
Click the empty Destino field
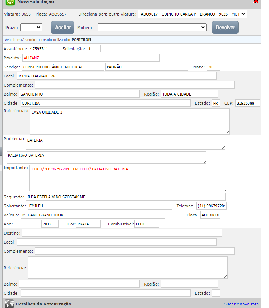[122, 233]
